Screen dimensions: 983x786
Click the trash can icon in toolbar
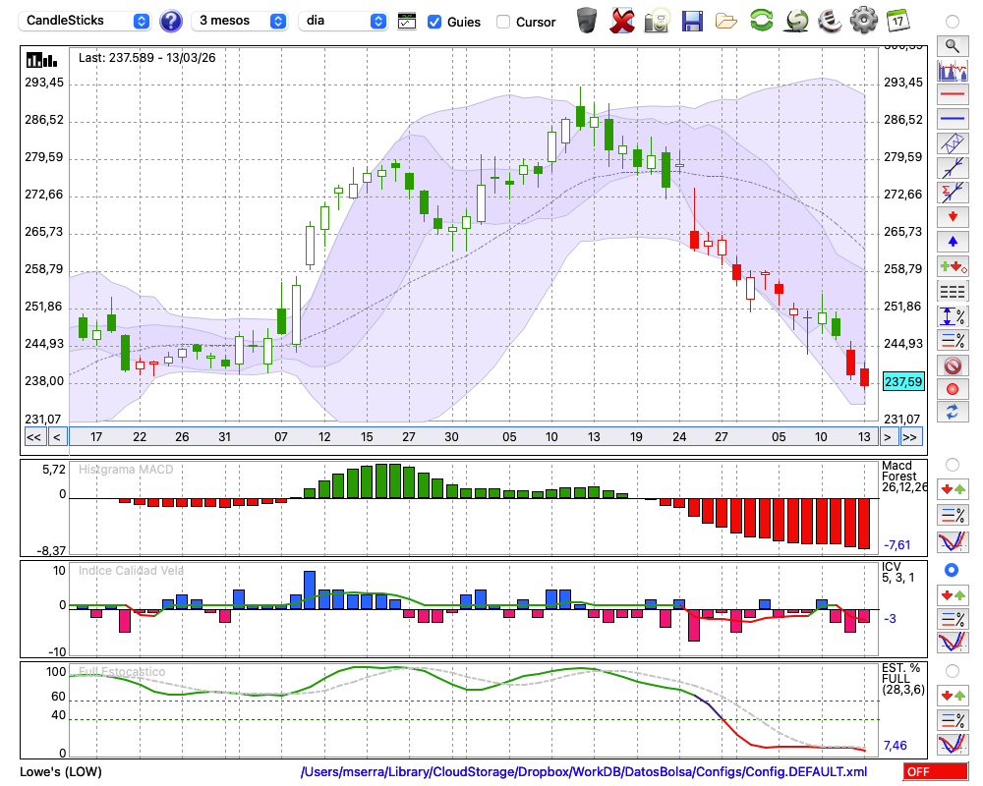(x=587, y=21)
